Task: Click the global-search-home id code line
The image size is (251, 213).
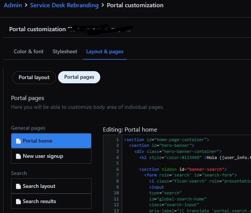Action: point(178,199)
